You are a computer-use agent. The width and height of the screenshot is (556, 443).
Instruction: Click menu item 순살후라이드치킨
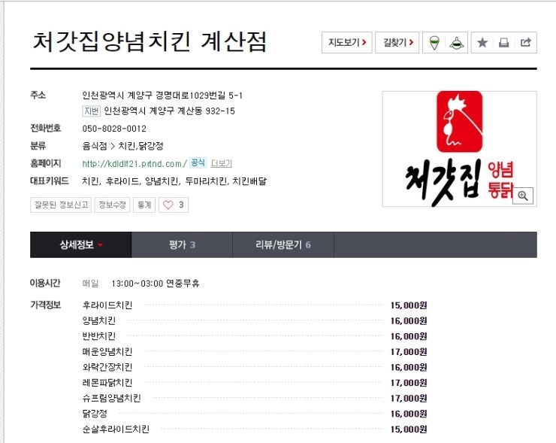tap(116, 429)
